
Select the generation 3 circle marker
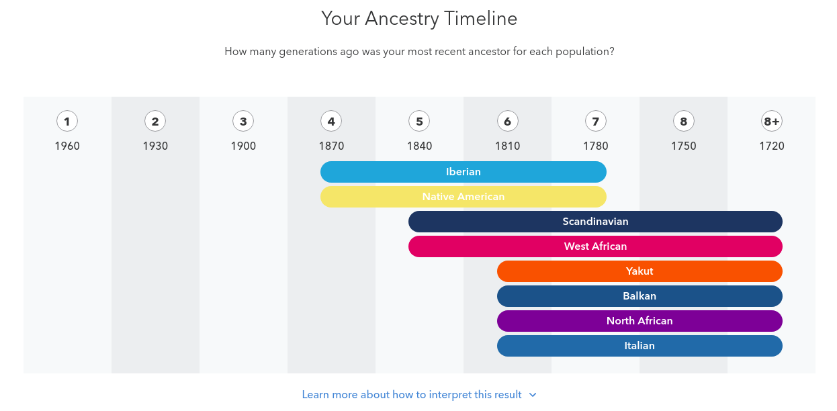[243, 122]
